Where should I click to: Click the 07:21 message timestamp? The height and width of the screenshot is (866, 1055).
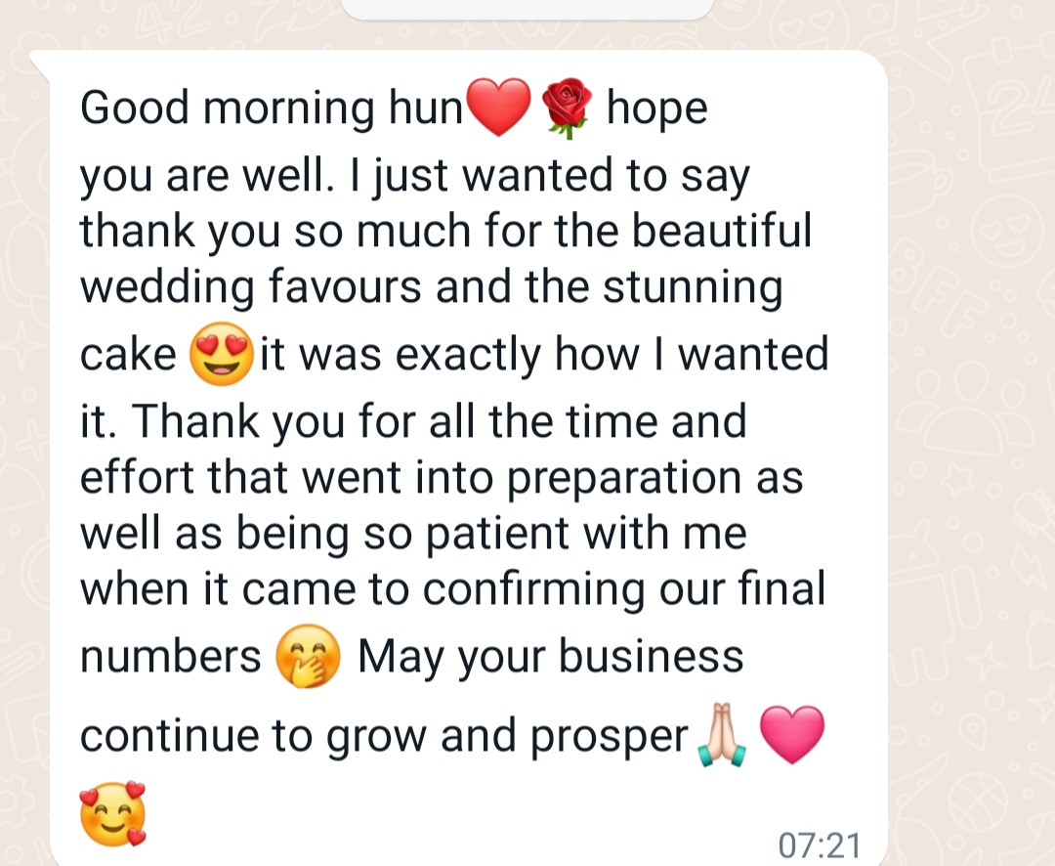[x=819, y=845]
